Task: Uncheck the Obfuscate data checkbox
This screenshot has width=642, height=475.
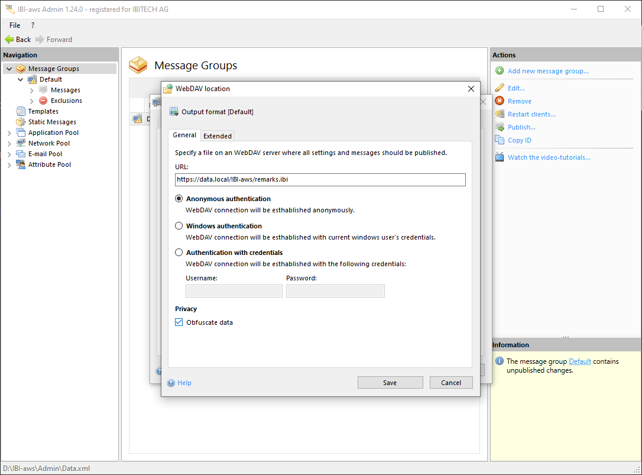Action: [x=179, y=322]
